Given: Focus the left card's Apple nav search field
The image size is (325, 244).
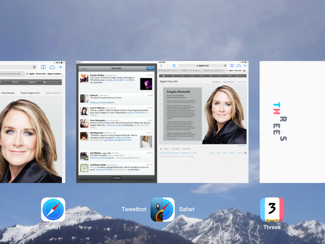Looking at the screenshot, I should (x=52, y=82).
